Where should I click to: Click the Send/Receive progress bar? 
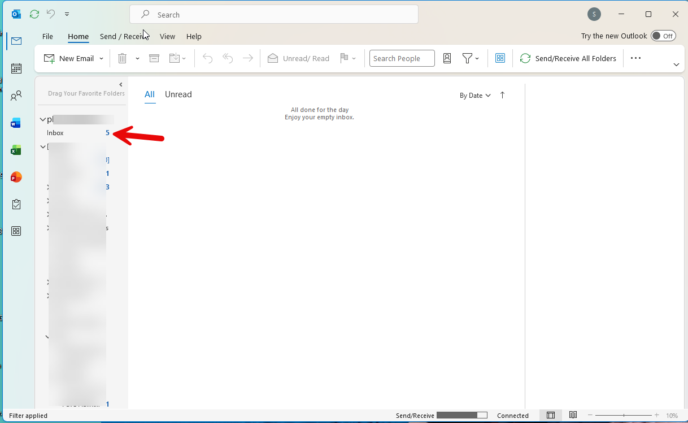pyautogui.click(x=462, y=416)
